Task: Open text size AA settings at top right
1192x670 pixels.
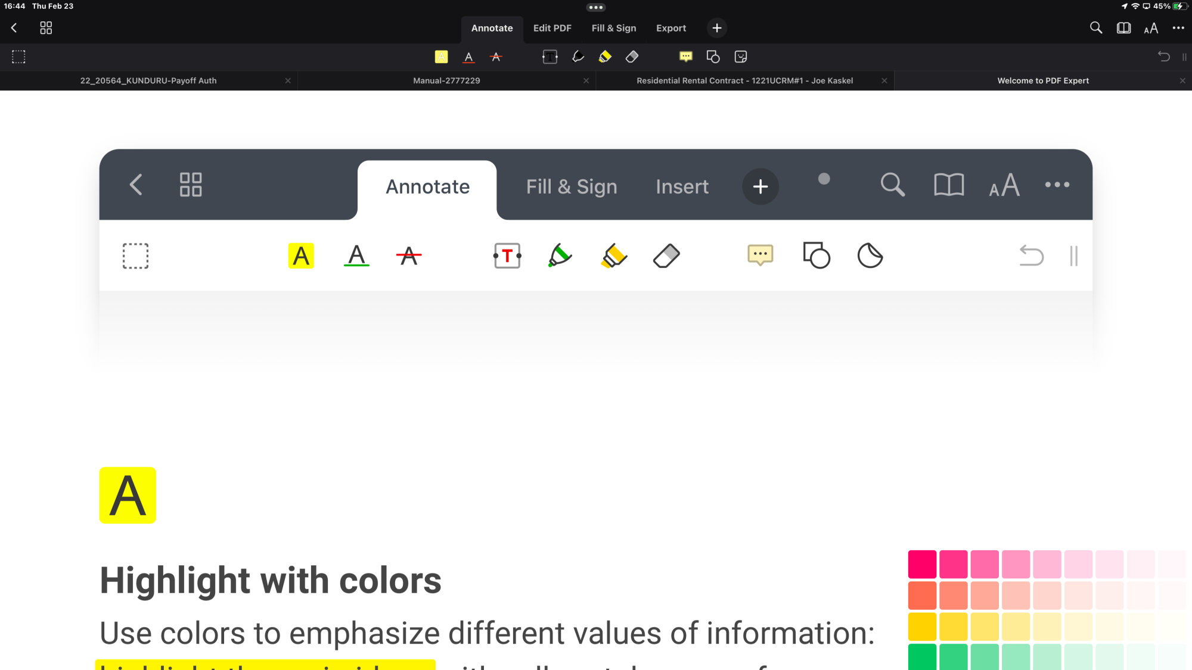Action: (x=1151, y=28)
